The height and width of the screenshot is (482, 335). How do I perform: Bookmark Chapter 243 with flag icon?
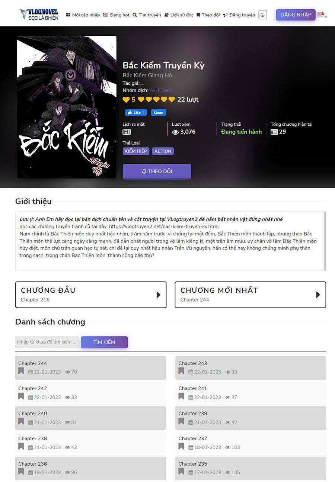(x=181, y=371)
